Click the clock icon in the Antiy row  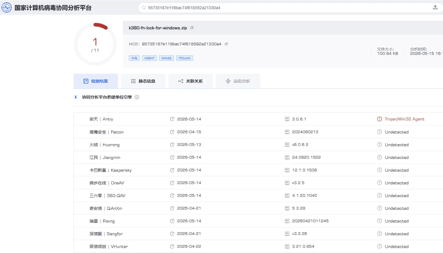click(172, 119)
